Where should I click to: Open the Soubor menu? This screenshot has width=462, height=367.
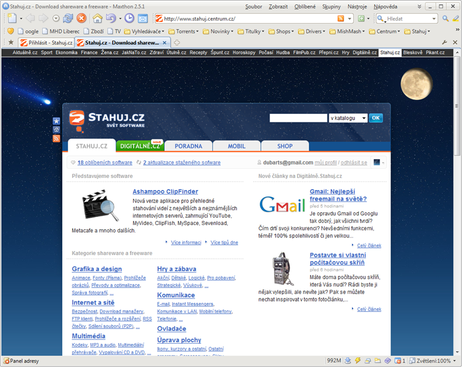pyautogui.click(x=254, y=7)
